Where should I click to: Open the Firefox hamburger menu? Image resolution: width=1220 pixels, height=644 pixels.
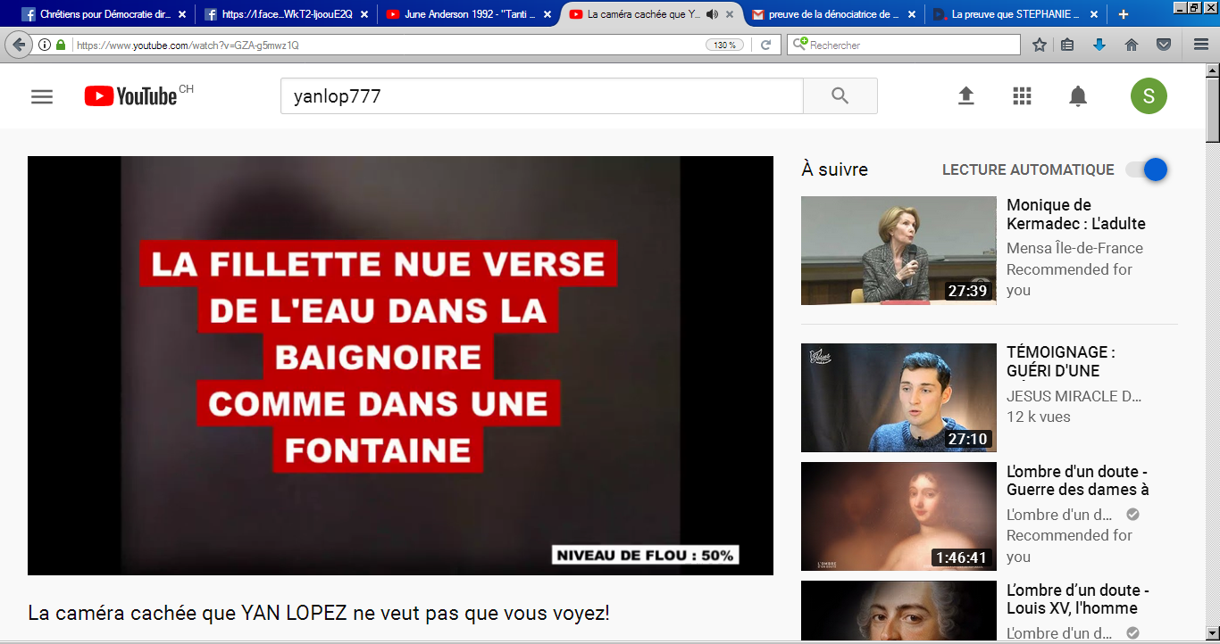pyautogui.click(x=1201, y=45)
